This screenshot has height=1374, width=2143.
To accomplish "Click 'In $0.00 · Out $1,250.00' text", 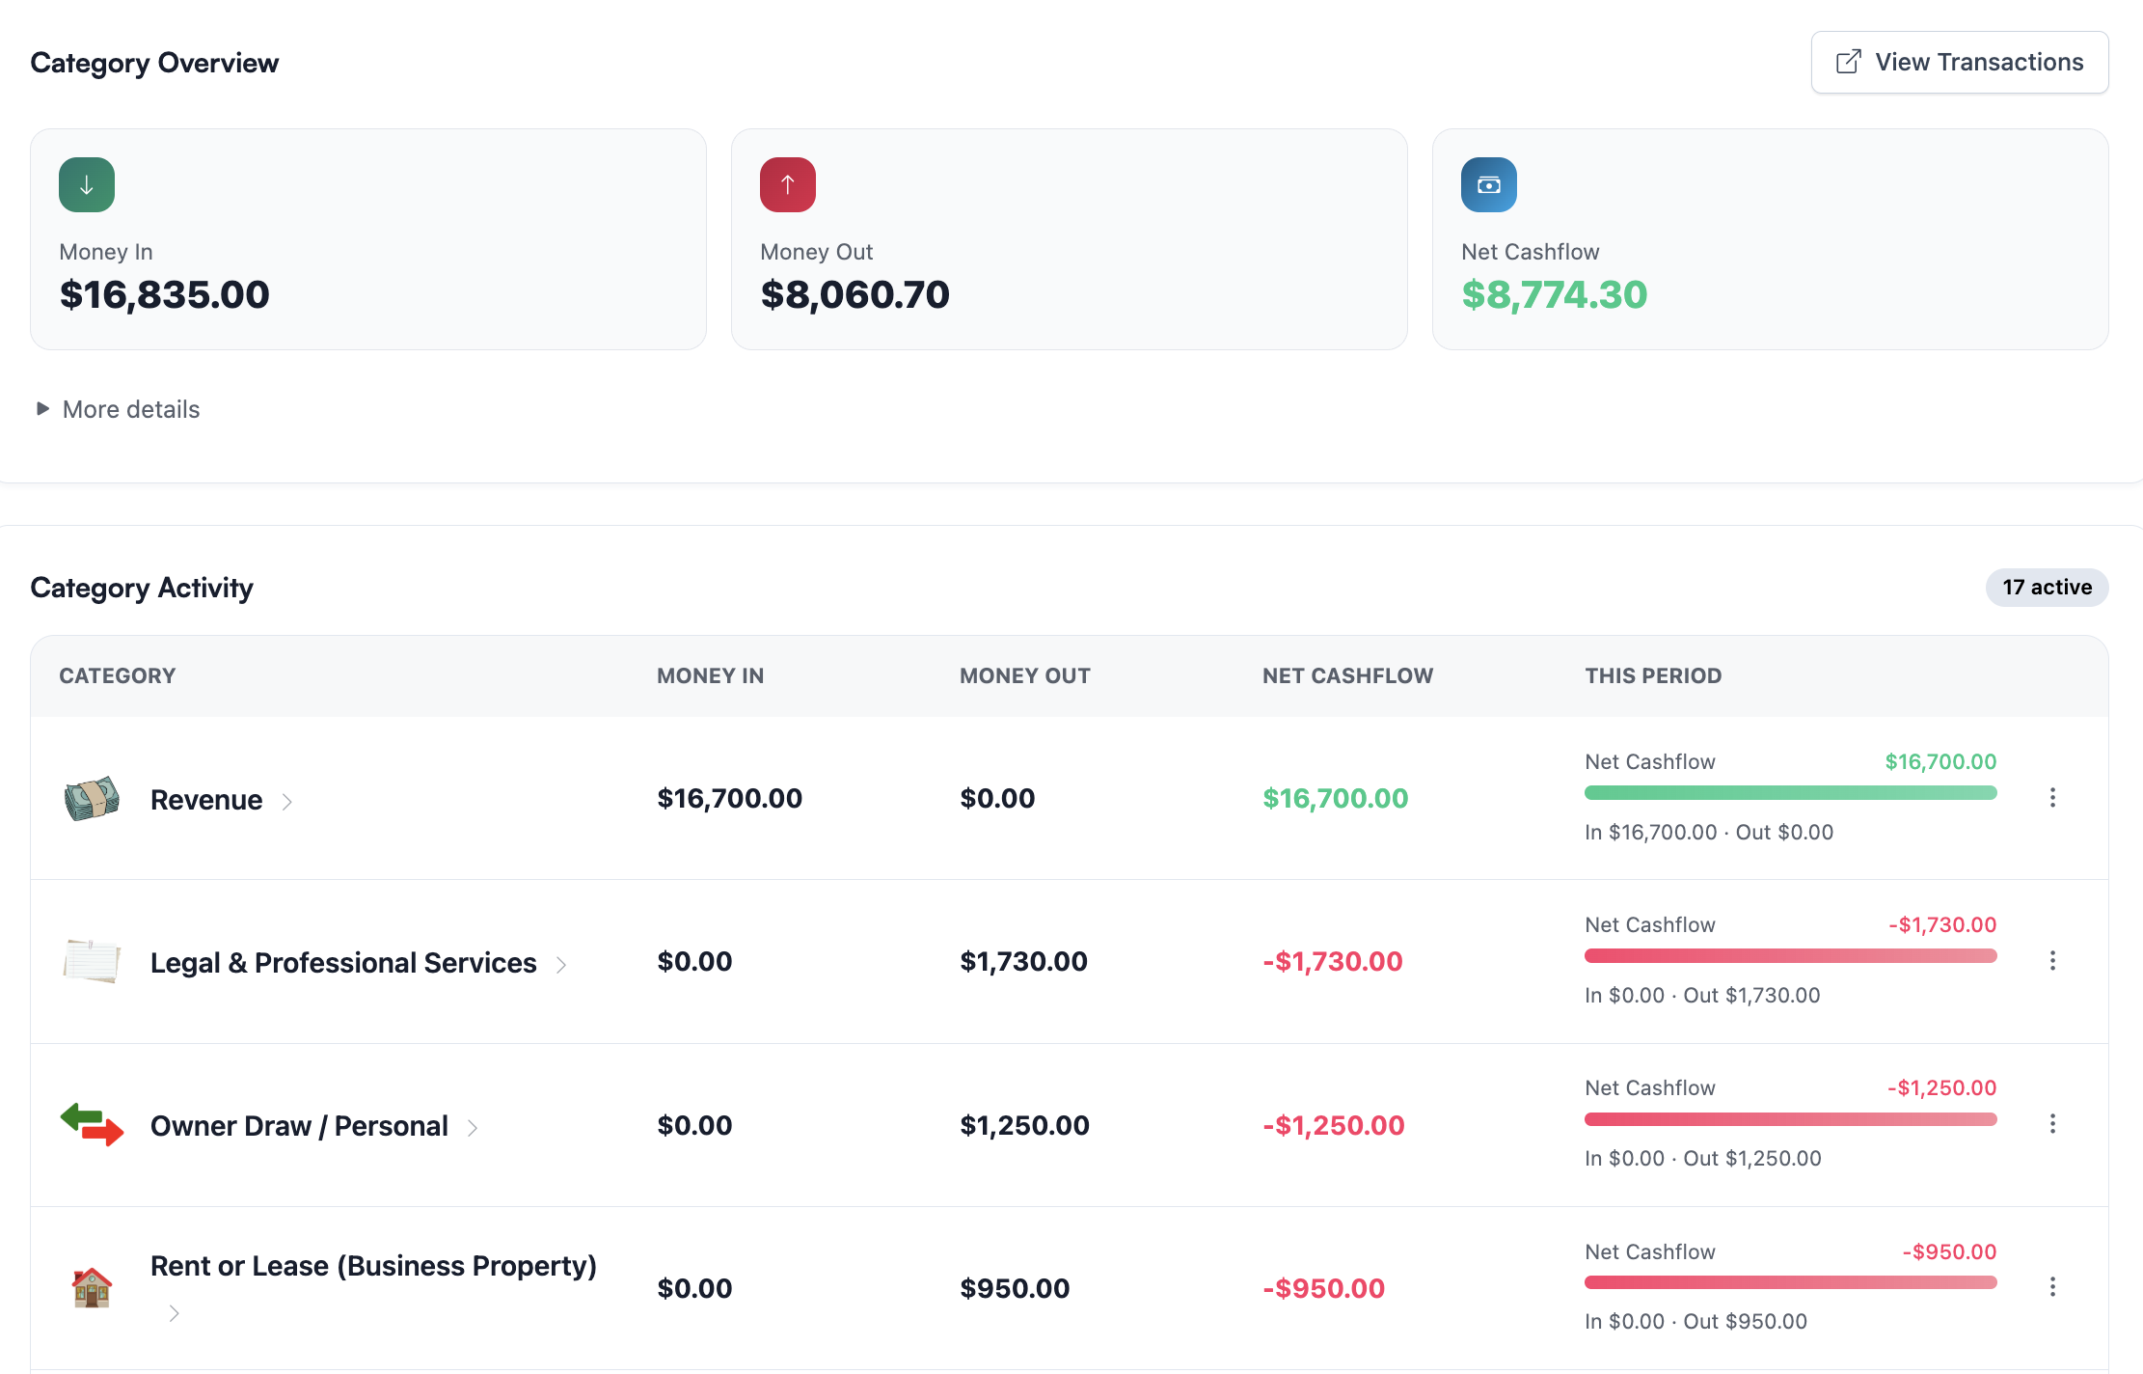I will (1703, 1159).
